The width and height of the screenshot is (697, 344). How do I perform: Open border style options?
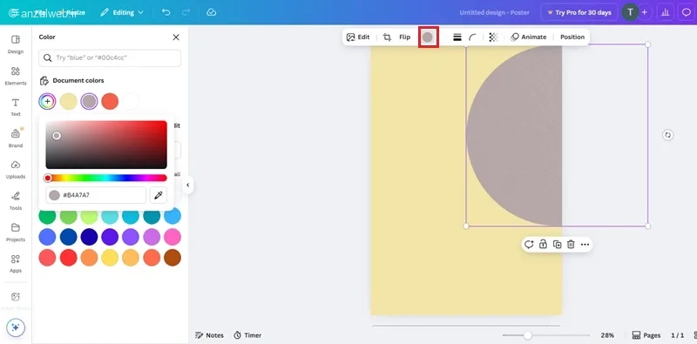pyautogui.click(x=457, y=37)
